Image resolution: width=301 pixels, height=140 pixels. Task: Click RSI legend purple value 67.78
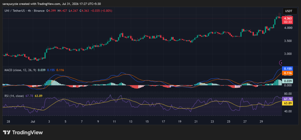click(29, 96)
